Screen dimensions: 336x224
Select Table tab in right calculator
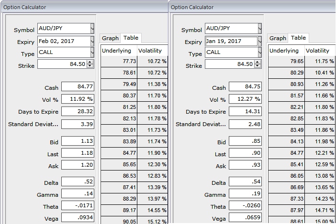pyautogui.click(x=298, y=38)
